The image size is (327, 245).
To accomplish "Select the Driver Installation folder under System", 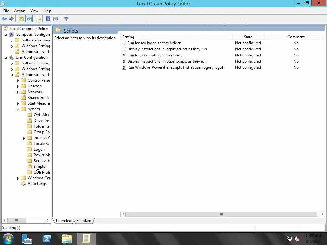I will 42,121.
